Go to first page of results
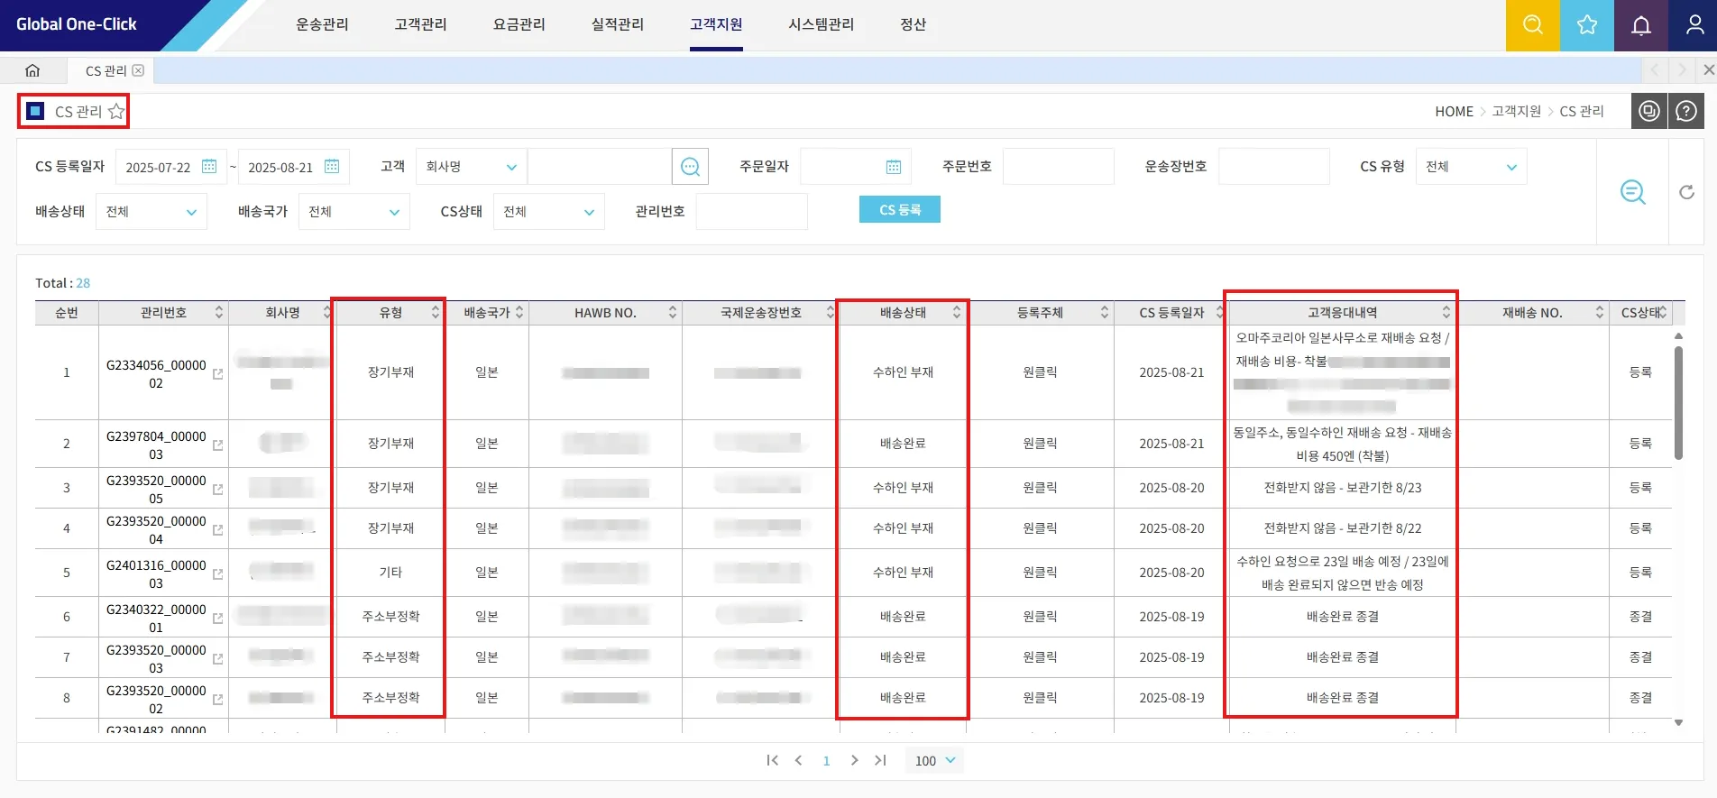The width and height of the screenshot is (1717, 798). point(772,760)
